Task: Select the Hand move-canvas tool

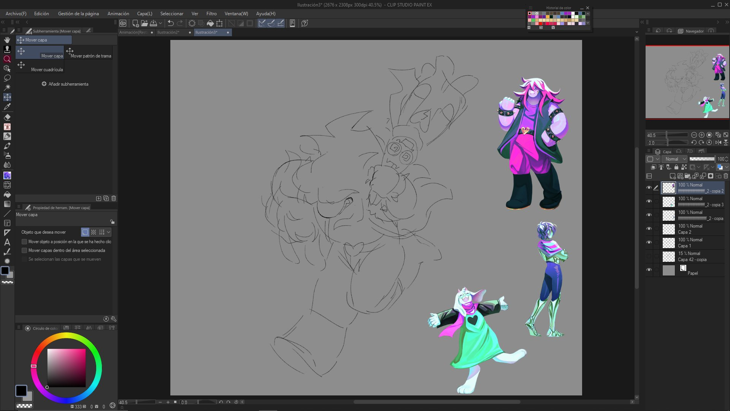Action: (x=7, y=40)
